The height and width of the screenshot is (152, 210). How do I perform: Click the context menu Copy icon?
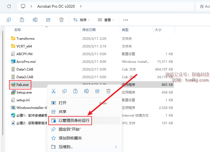pos(65,91)
